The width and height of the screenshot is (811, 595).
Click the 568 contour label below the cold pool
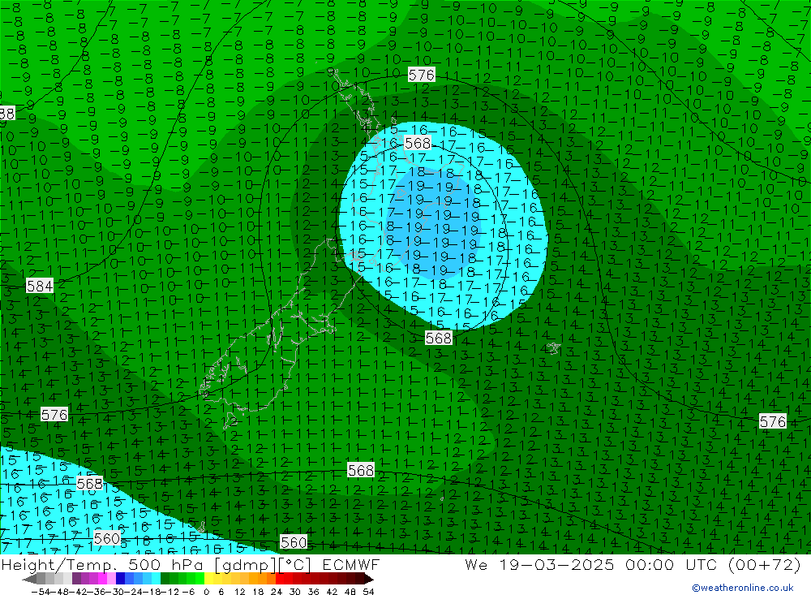tap(439, 338)
